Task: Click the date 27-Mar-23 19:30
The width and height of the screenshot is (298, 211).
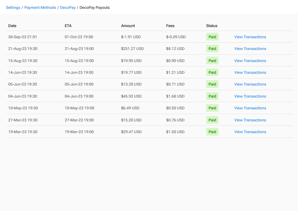Action: click(x=23, y=120)
